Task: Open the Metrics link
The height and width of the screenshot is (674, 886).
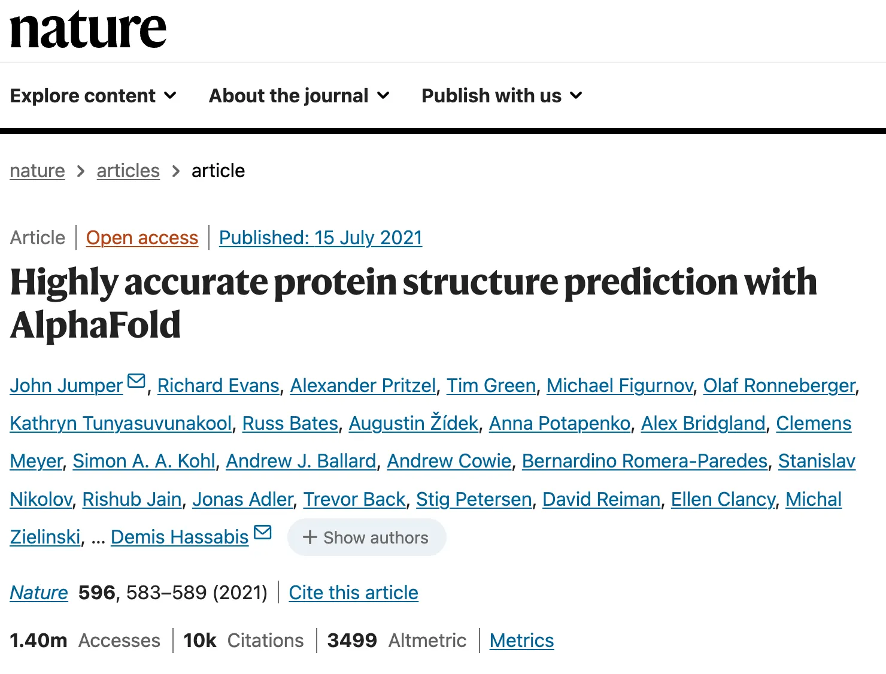Action: pos(521,640)
